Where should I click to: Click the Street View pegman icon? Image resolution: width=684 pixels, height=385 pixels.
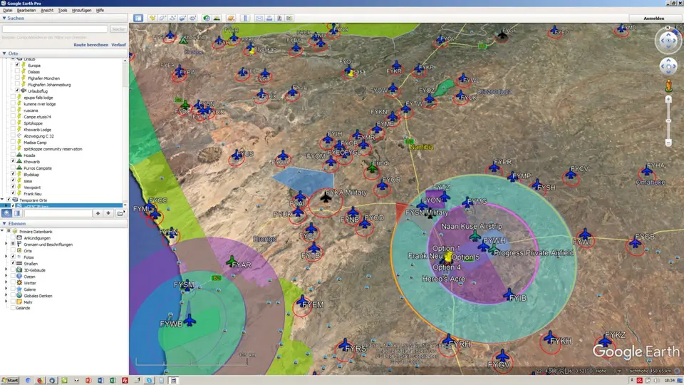668,86
